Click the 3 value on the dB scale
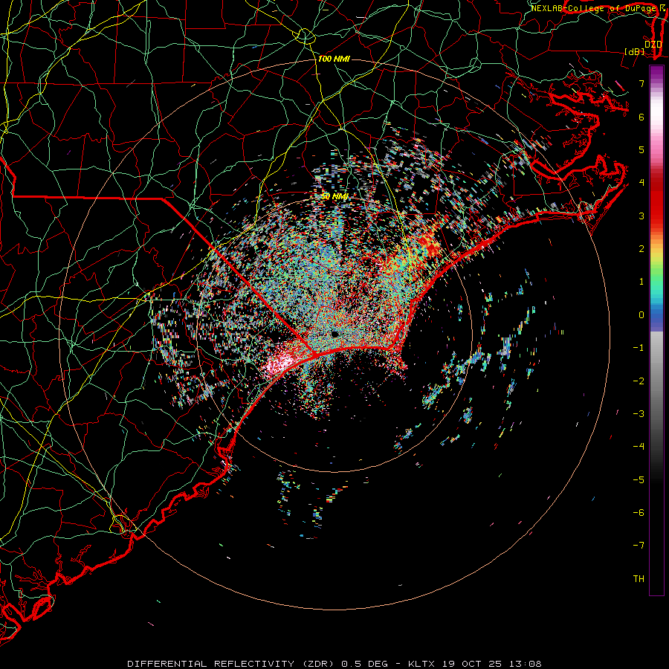 point(641,216)
